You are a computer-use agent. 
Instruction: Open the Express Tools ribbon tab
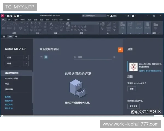tap(58, 20)
